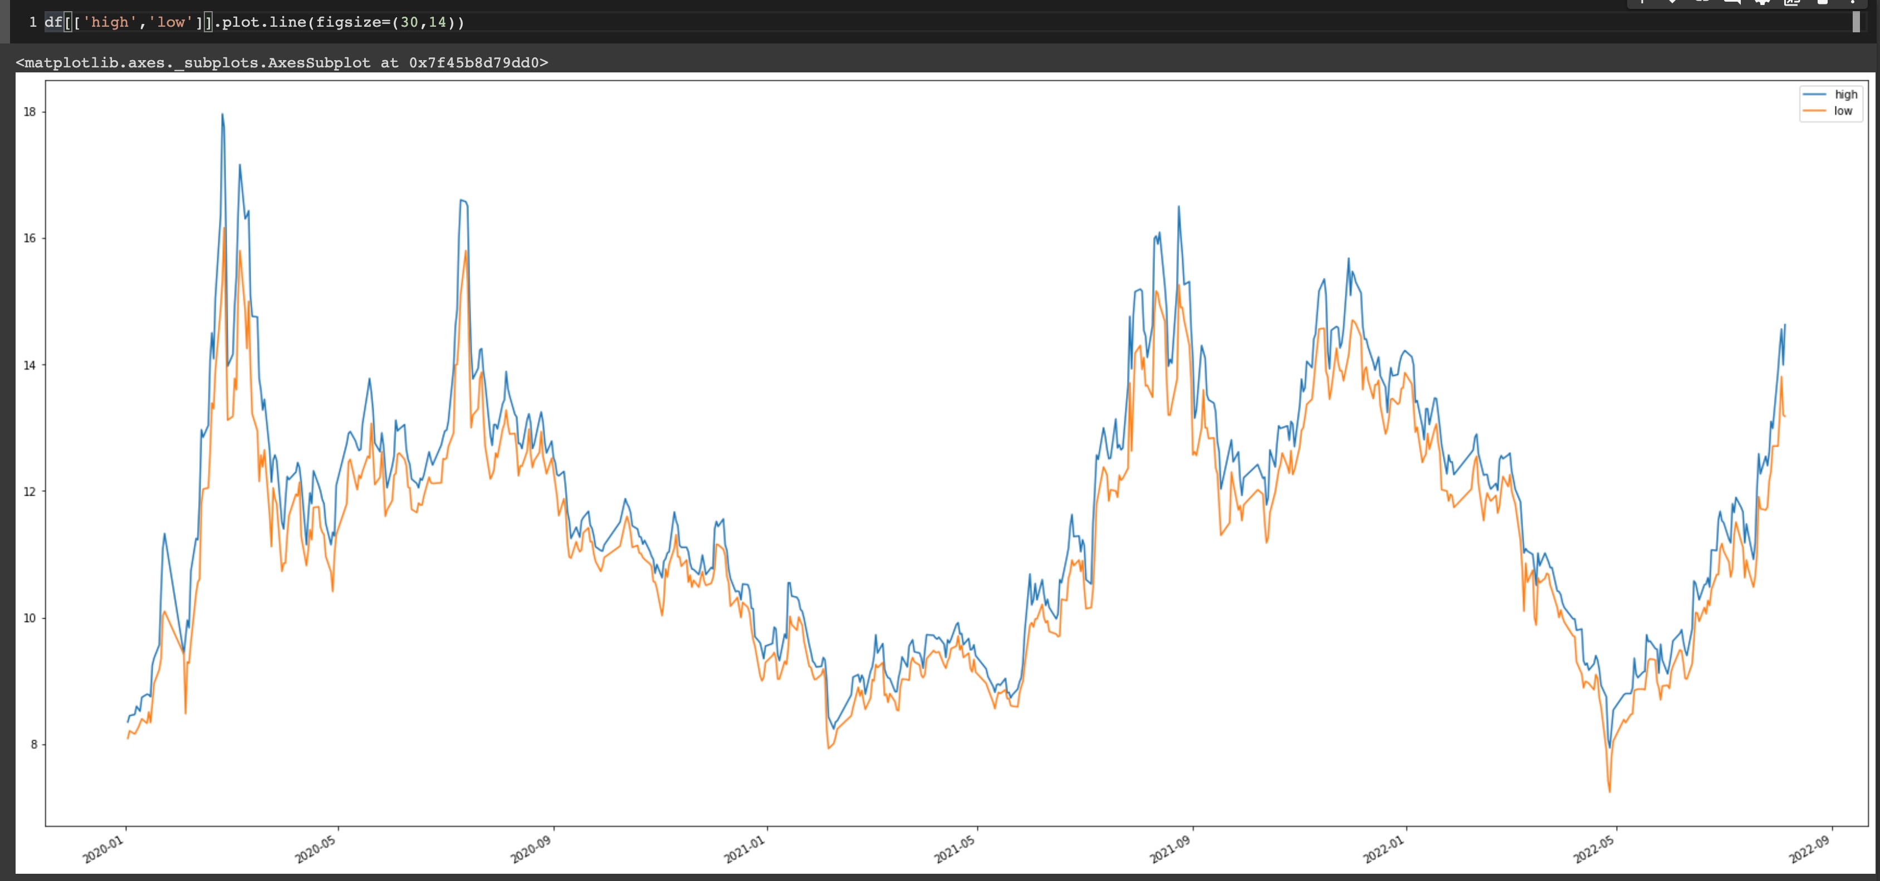The width and height of the screenshot is (1880, 881).
Task: Open the cell's three-dot more menu
Action: tap(1852, 2)
